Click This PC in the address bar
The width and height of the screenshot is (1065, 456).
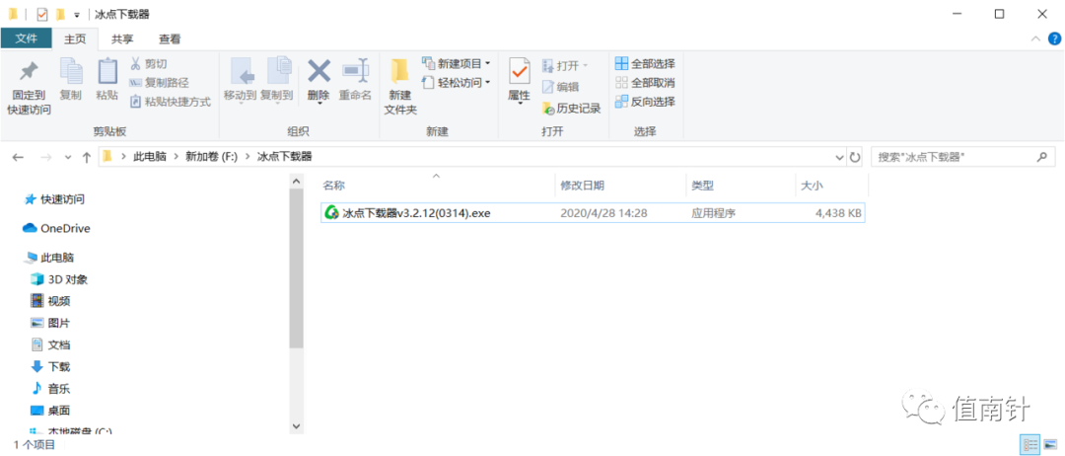(148, 156)
